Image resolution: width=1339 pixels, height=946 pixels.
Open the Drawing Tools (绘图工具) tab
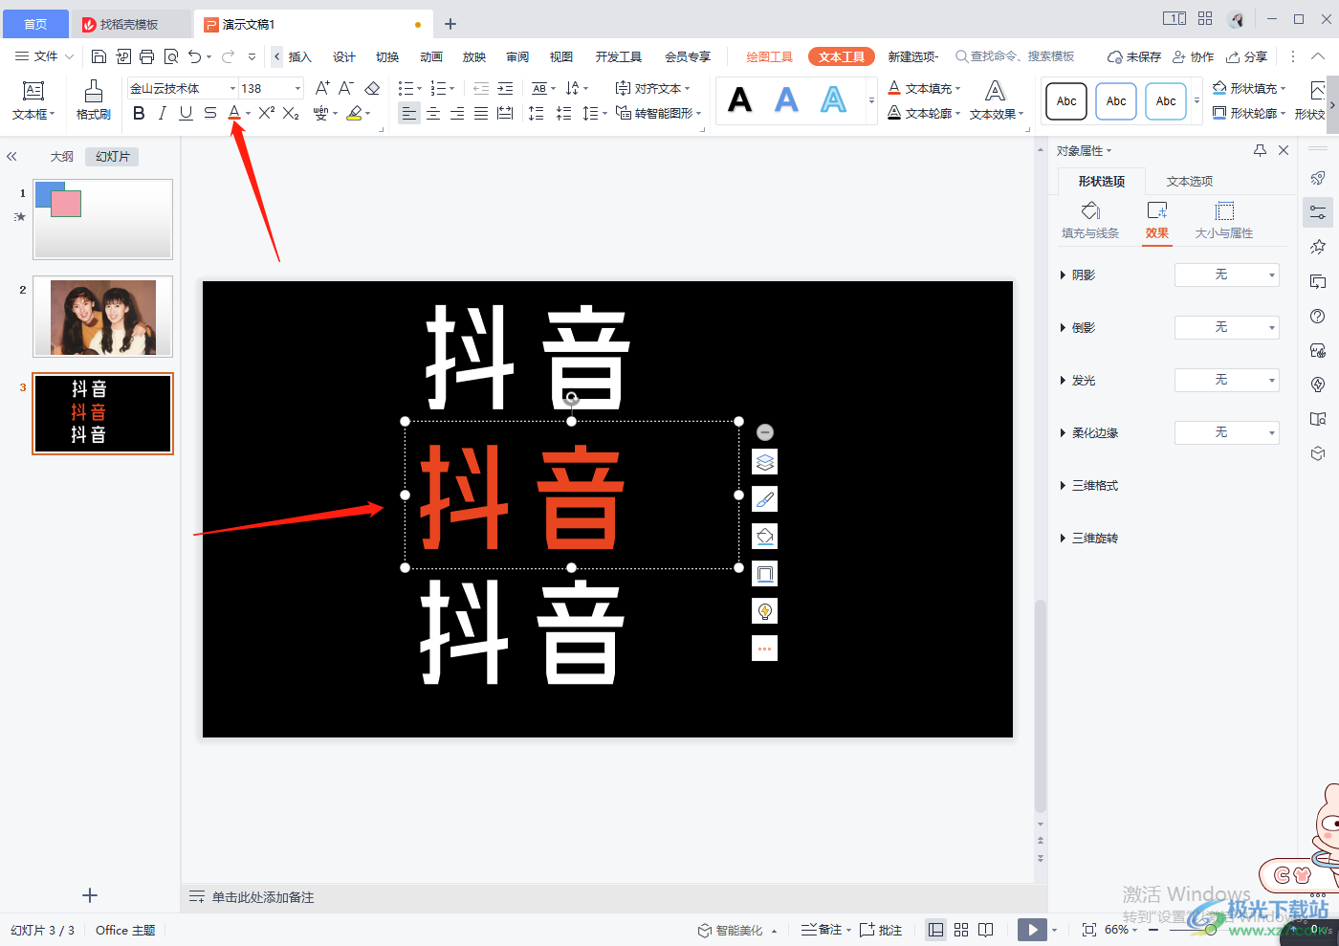[770, 56]
